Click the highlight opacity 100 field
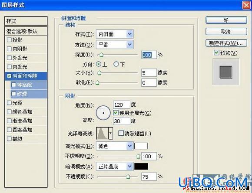This screenshot has width=252, height=193. (x=149, y=156)
